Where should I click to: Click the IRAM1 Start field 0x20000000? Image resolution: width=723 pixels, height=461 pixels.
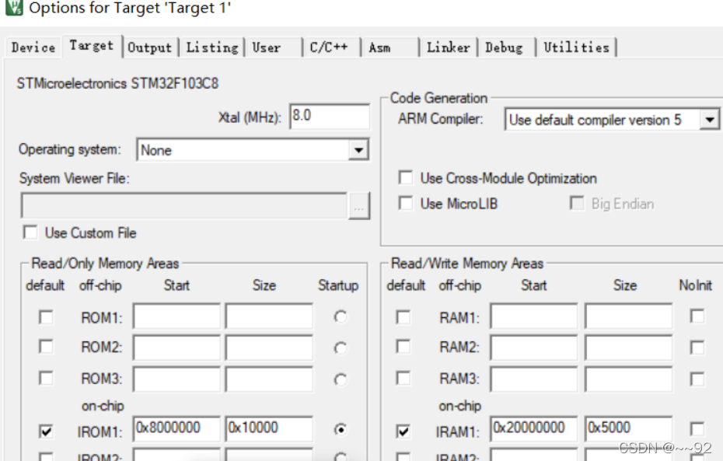(x=534, y=428)
